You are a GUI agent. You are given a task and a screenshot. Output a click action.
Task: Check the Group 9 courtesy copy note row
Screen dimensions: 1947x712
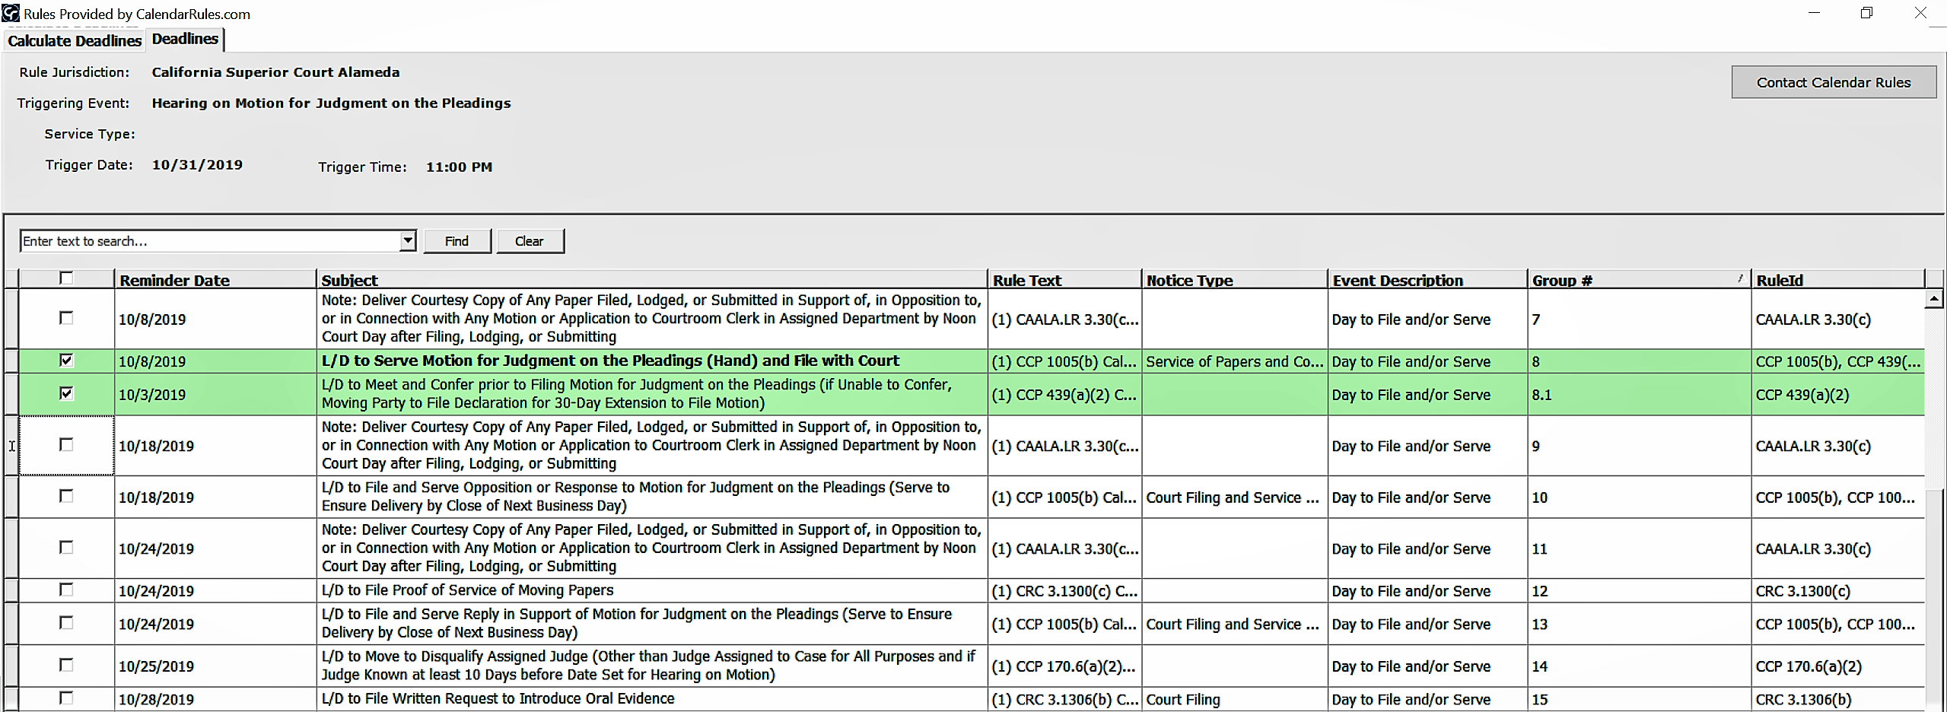click(x=66, y=444)
